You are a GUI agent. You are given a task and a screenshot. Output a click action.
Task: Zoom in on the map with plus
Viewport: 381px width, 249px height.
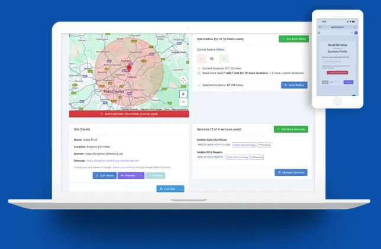[183, 94]
